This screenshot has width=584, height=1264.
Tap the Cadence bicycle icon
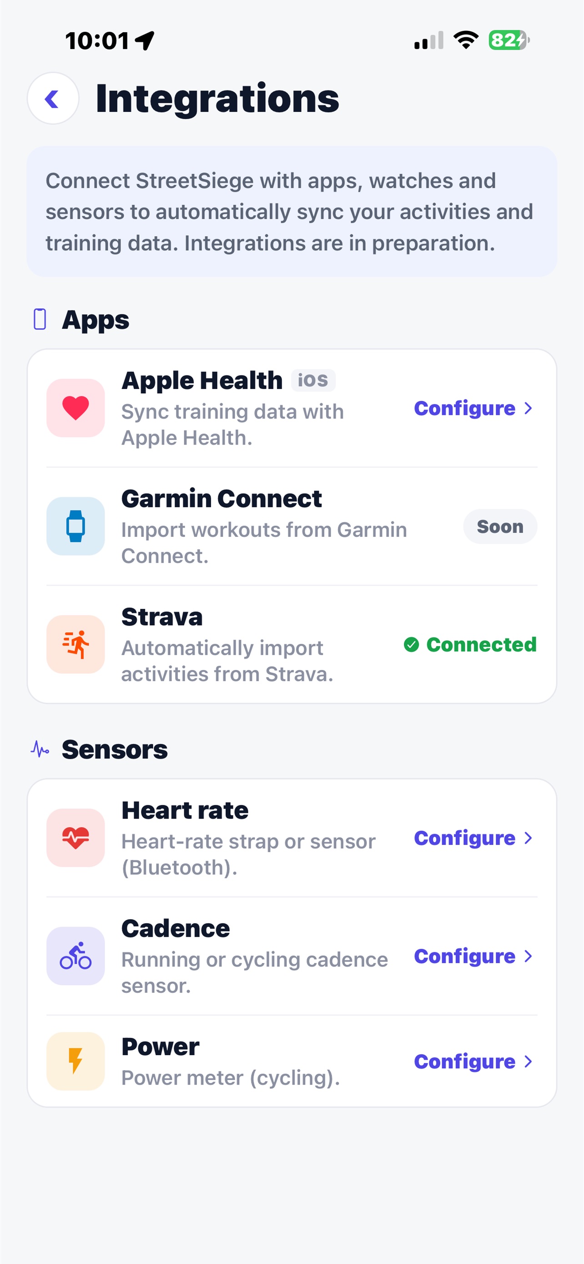click(76, 956)
